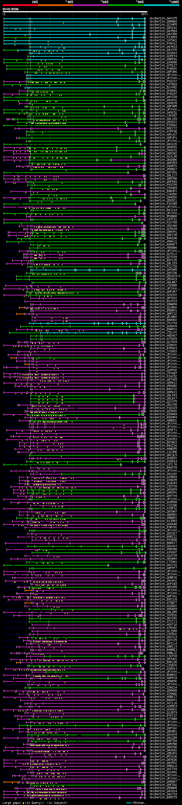Open the UniRef100_Q9SC42 hit label
This screenshot has height=805, width=182.
point(163,28)
